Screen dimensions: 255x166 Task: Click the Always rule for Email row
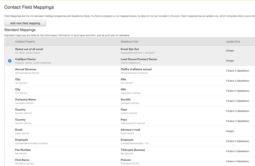point(229,131)
